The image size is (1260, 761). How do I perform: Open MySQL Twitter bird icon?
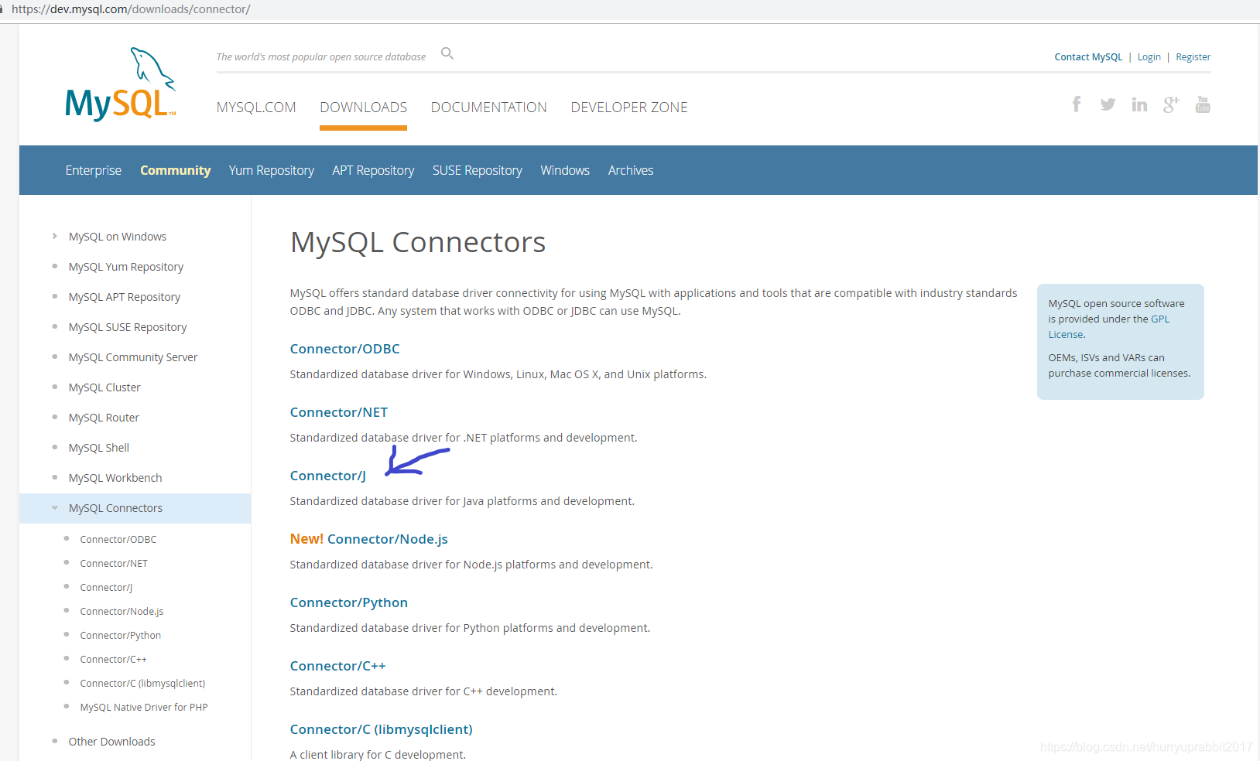pos(1108,104)
